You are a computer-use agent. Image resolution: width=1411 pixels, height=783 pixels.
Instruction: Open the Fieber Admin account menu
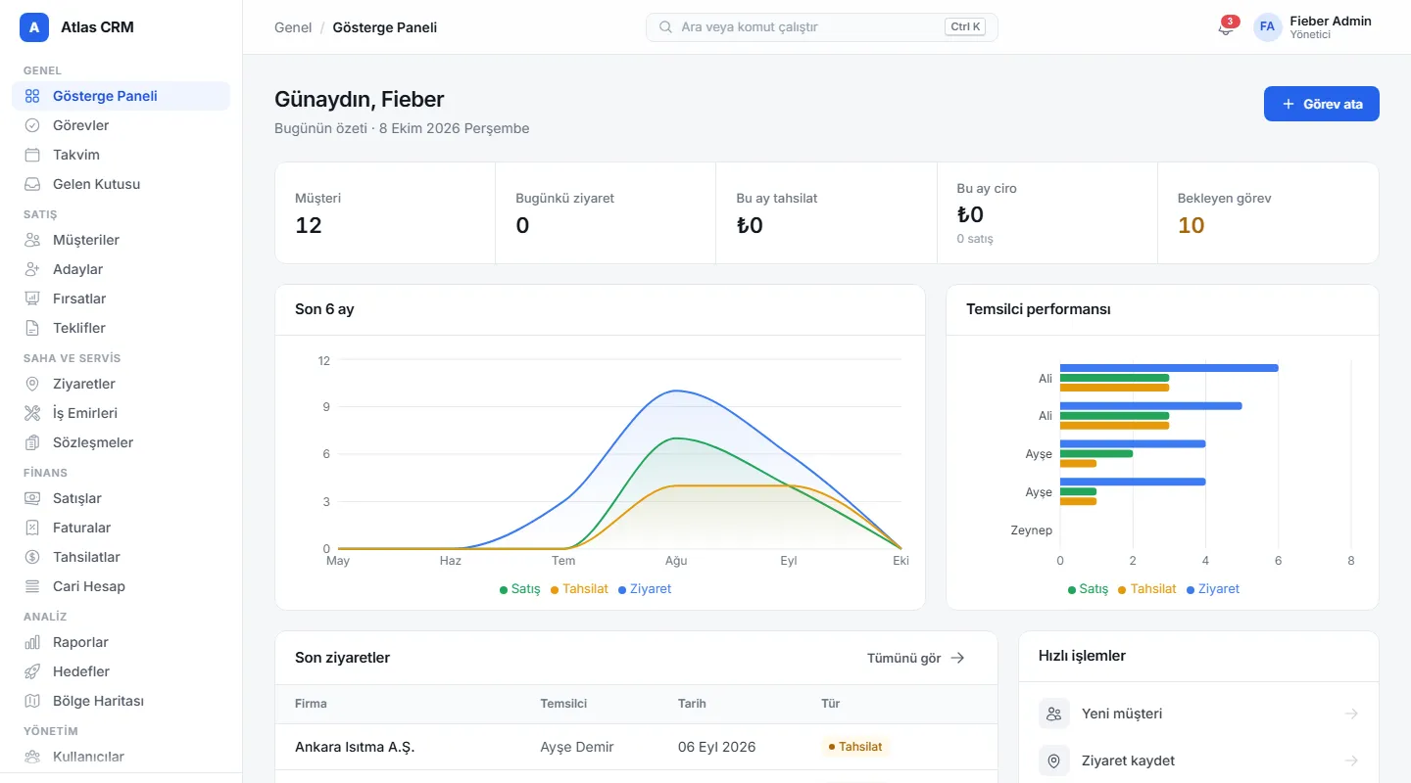[x=1313, y=27]
